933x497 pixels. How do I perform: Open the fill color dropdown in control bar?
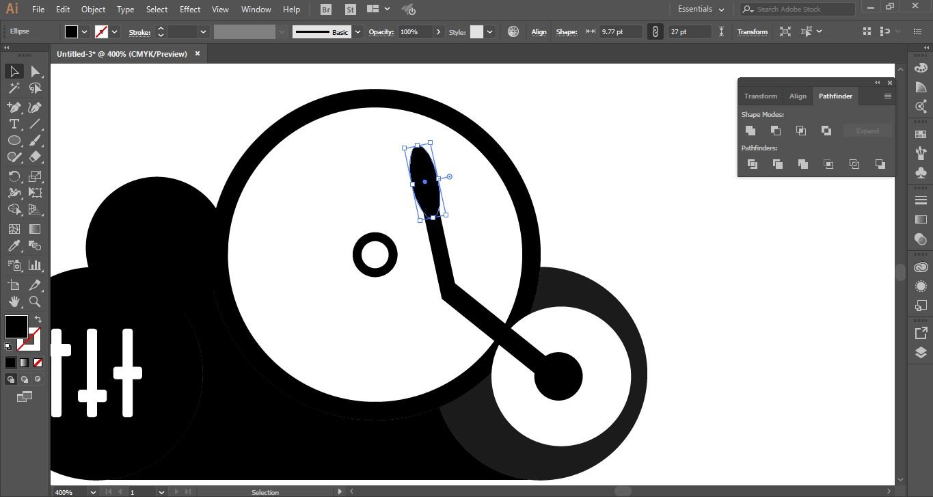pyautogui.click(x=85, y=32)
